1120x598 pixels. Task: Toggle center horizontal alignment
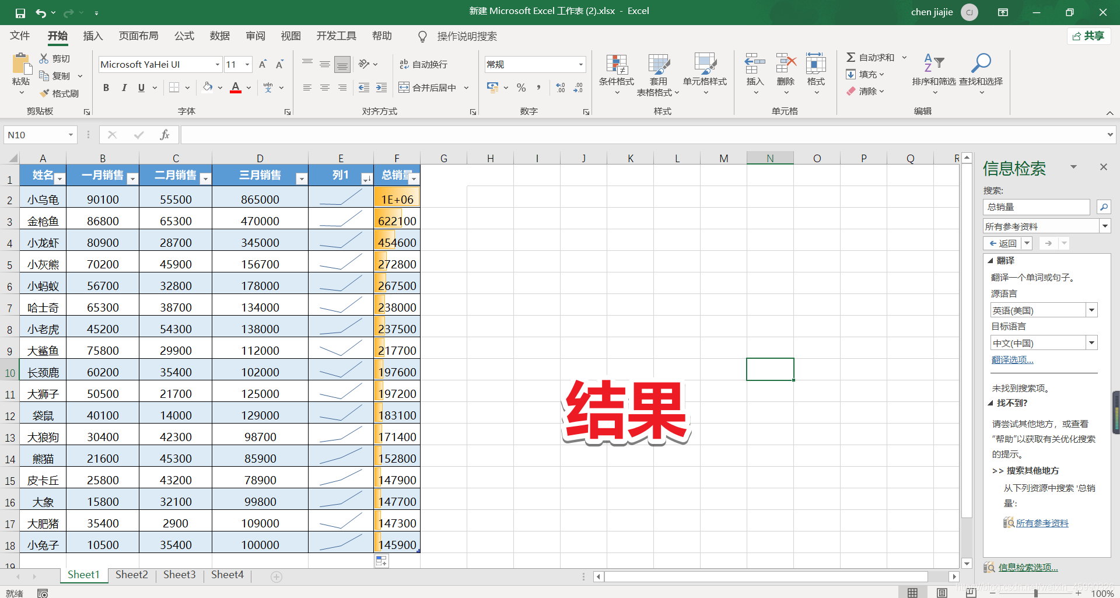coord(325,88)
